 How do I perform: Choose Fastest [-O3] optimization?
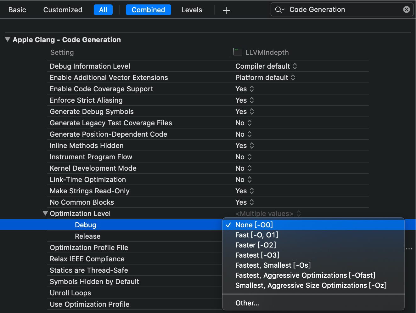(313, 255)
